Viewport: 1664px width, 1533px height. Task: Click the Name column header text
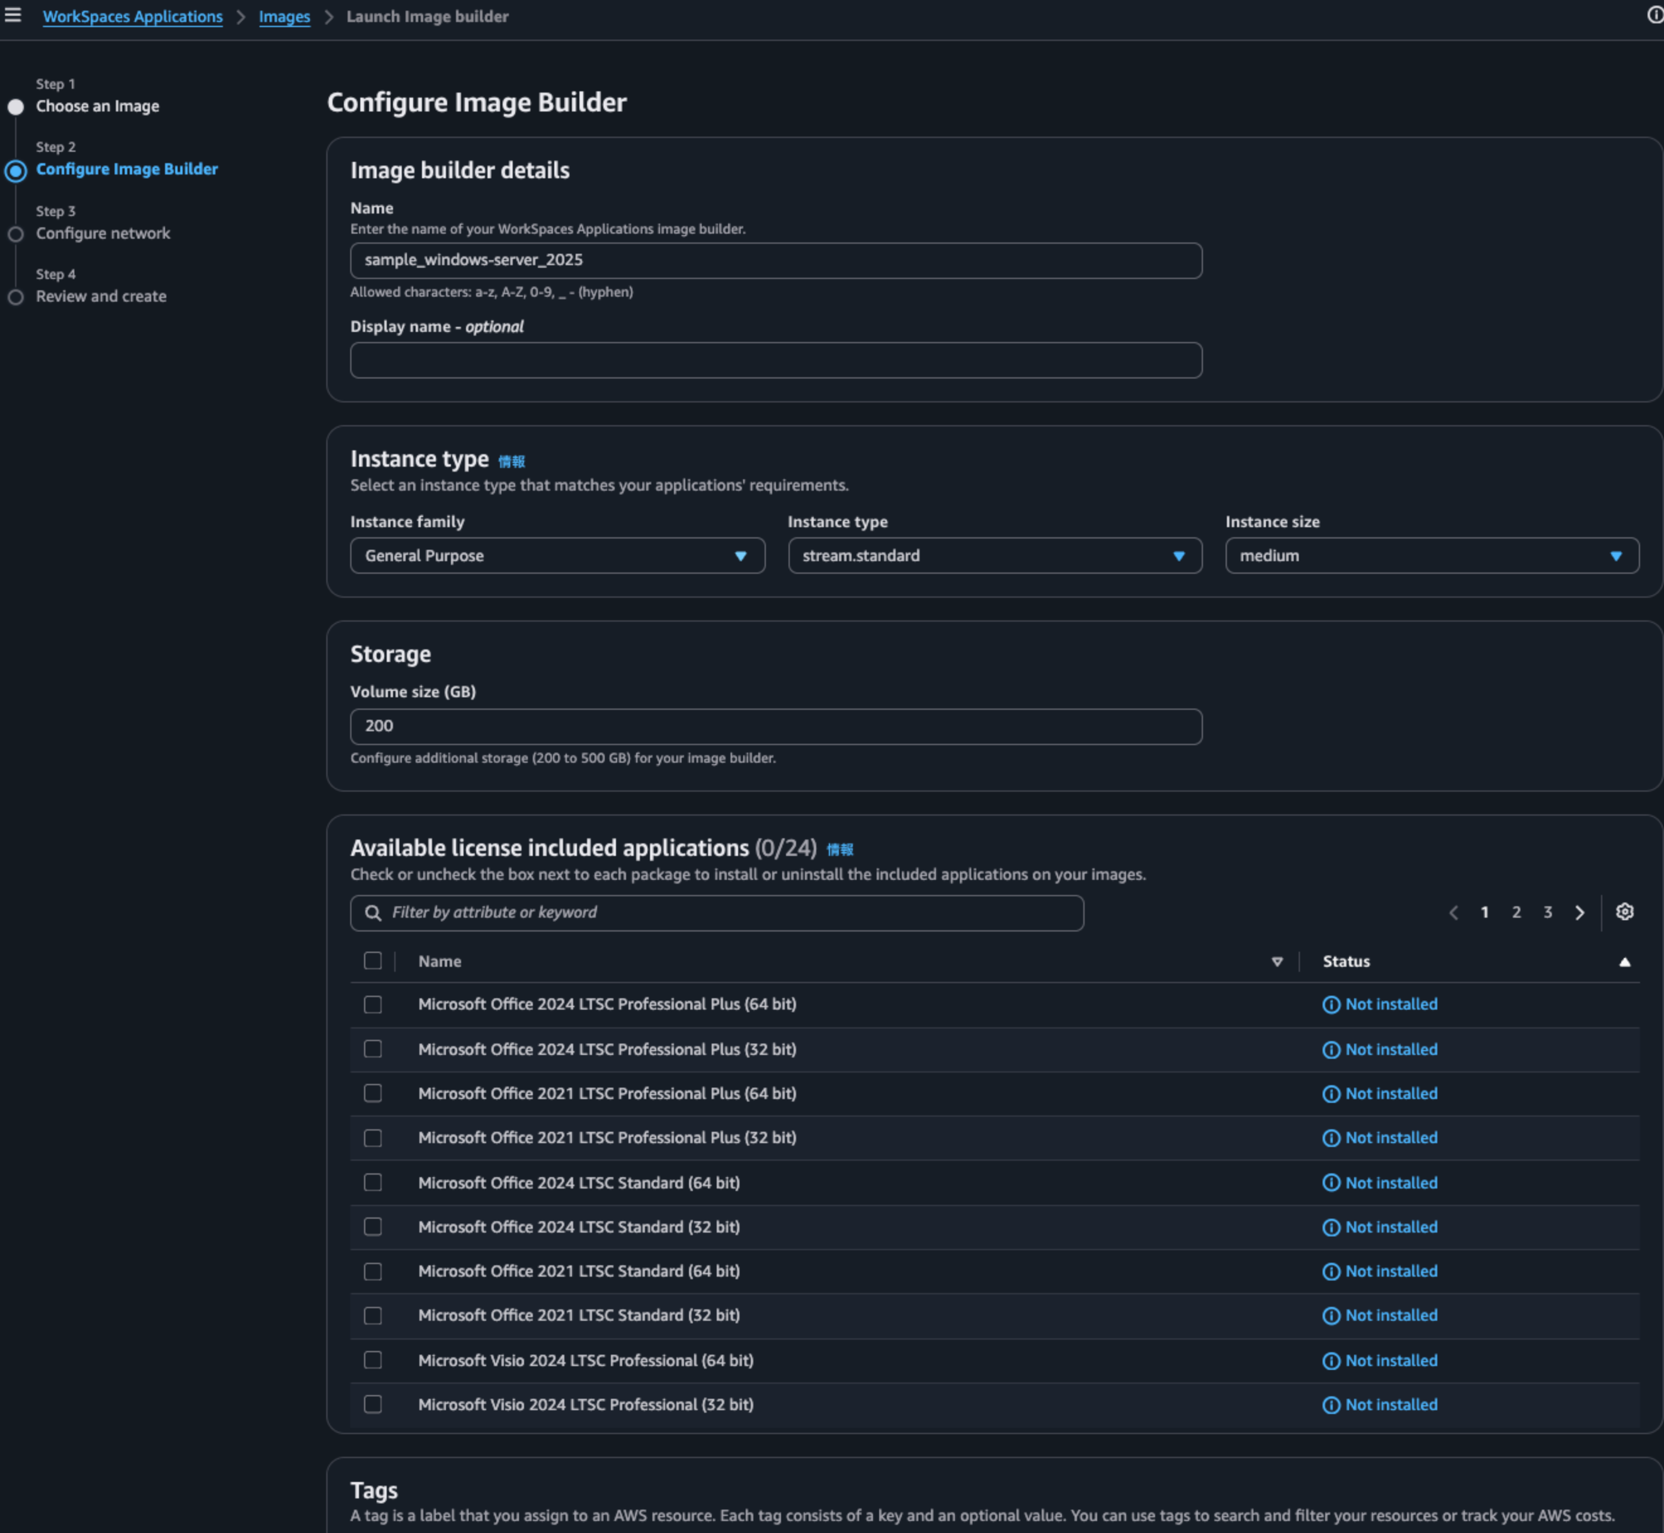(440, 962)
